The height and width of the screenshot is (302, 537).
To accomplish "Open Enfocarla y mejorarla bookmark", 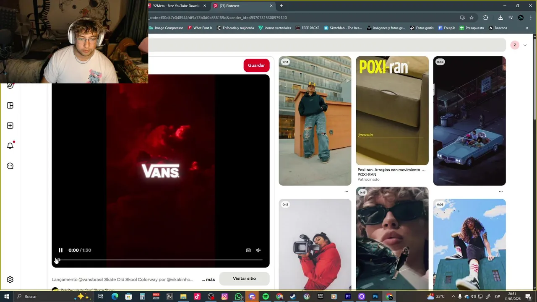I will (235, 28).
